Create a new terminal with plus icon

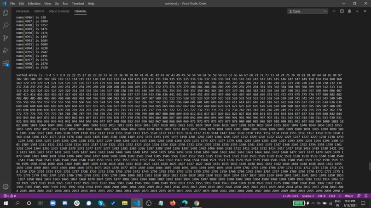click(334, 11)
